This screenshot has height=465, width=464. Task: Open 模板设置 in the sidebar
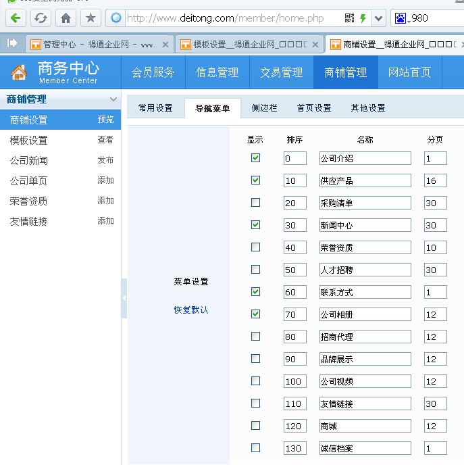29,140
